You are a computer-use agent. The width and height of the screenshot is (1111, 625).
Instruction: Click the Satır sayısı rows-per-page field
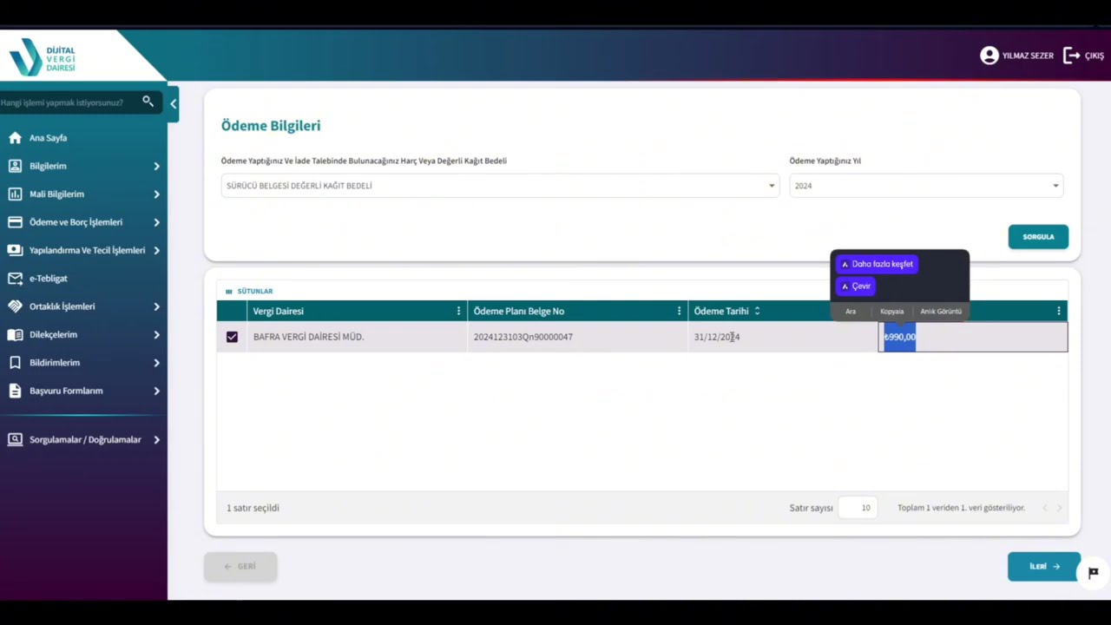pos(858,508)
